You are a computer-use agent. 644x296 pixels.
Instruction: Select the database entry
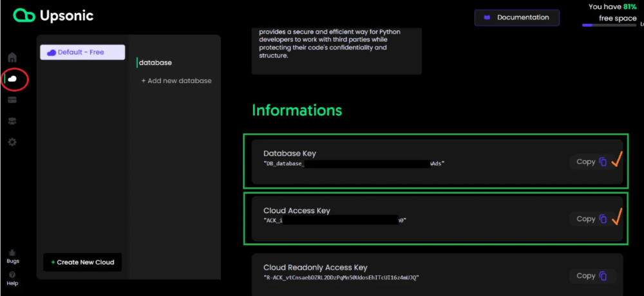(155, 63)
